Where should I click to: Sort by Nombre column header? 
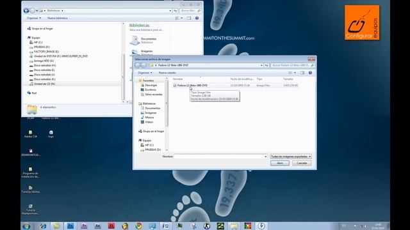click(177, 79)
